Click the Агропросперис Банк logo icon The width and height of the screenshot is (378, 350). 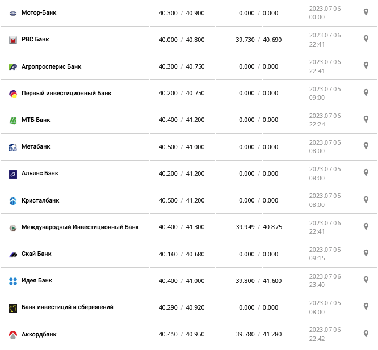13,67
